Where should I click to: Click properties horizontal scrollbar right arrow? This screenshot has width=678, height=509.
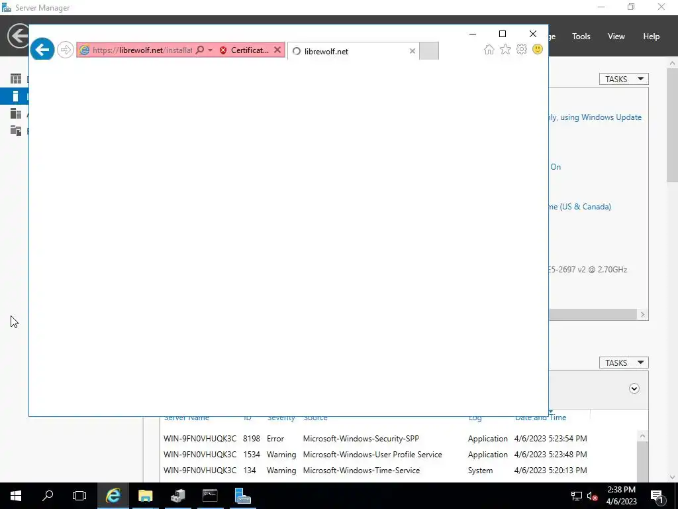642,315
